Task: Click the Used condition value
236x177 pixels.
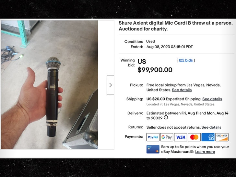Action: [x=150, y=41]
